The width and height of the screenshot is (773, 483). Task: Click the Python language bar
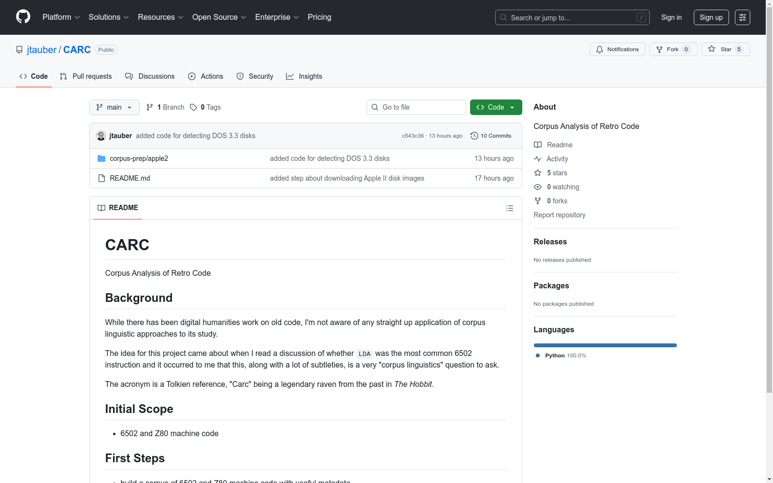coord(605,345)
